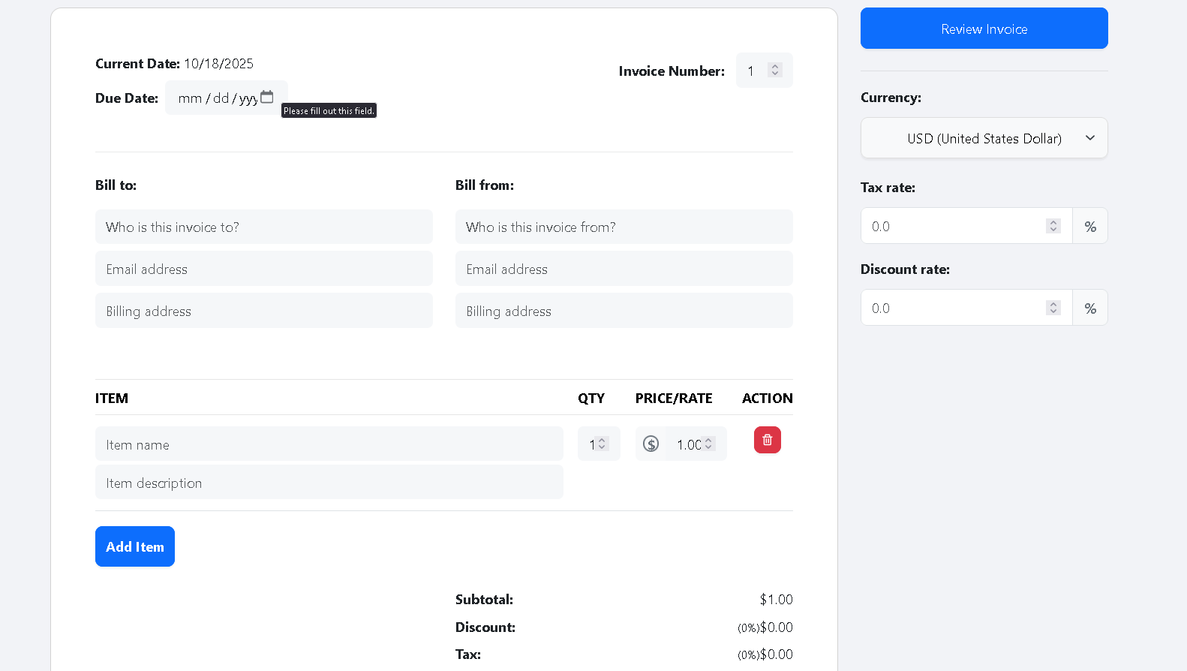Click the Price/Rate spinner arrows
This screenshot has width=1187, height=671.
[708, 444]
